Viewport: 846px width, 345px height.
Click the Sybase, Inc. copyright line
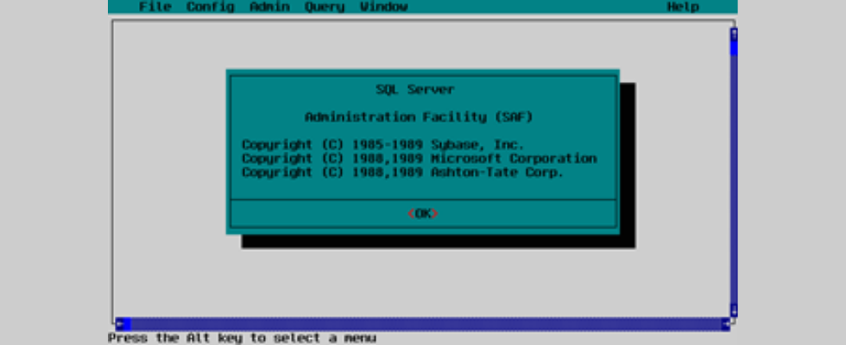pyautogui.click(x=383, y=145)
